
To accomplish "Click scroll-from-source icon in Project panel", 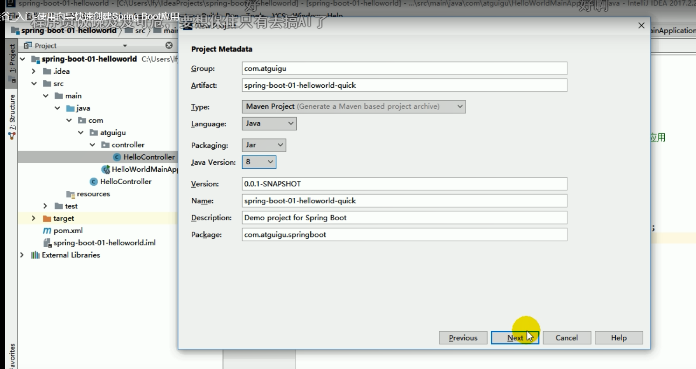I will (169, 45).
